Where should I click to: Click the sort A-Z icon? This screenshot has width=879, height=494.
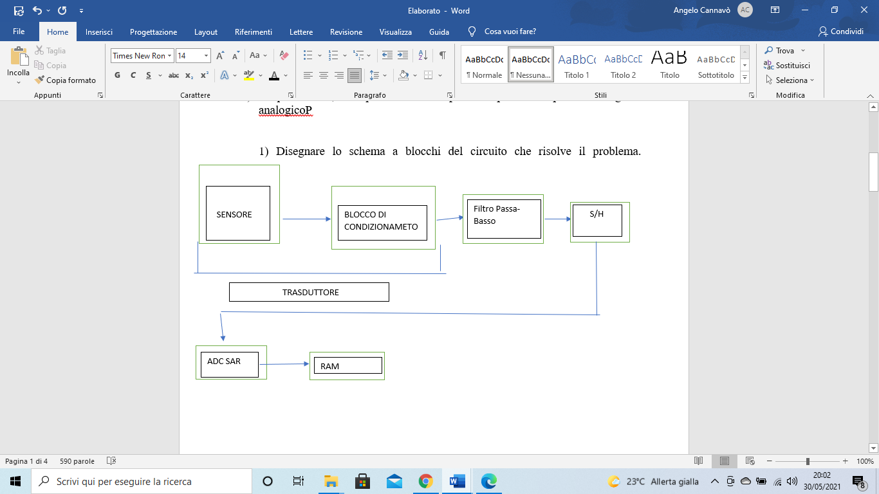coord(423,55)
